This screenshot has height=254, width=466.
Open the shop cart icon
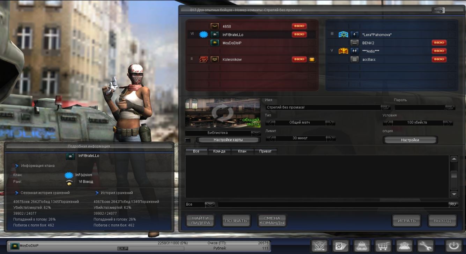[383, 246]
